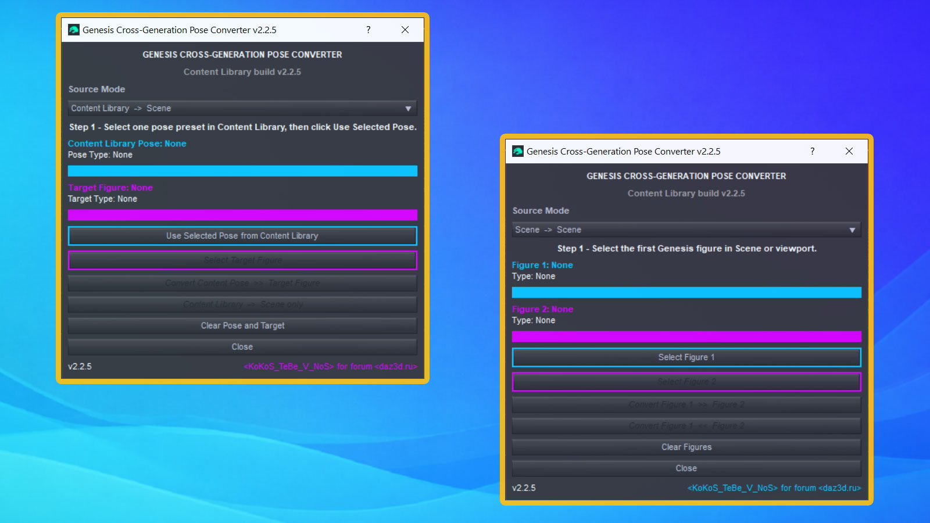Image resolution: width=930 pixels, height=523 pixels.
Task: Click 'Convert Figure 1 << Figure 2' button
Action: pos(686,426)
